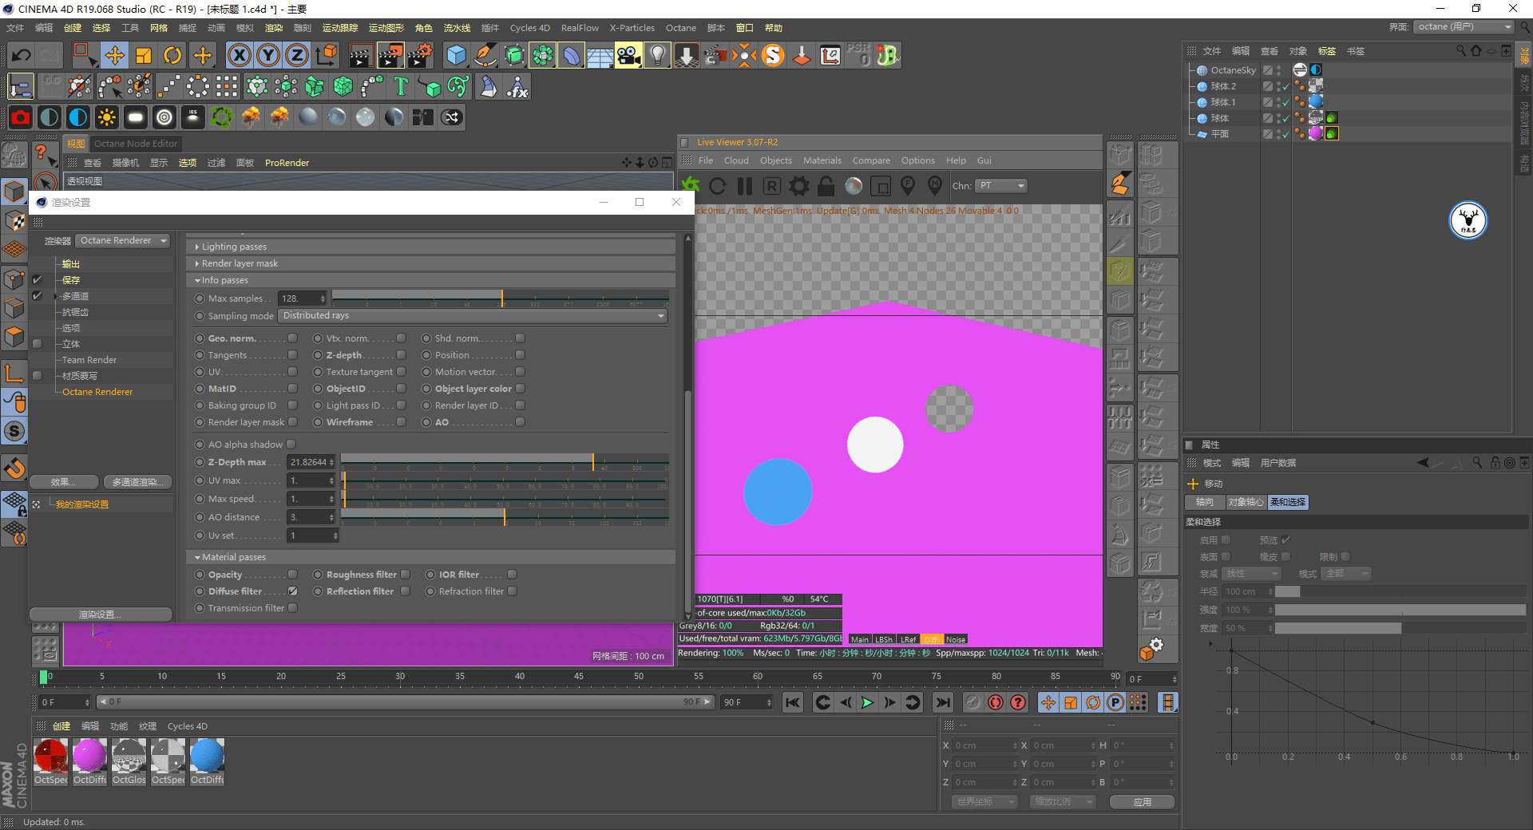Open the Octane menu in menu bar
1533x830 pixels.
click(x=681, y=28)
